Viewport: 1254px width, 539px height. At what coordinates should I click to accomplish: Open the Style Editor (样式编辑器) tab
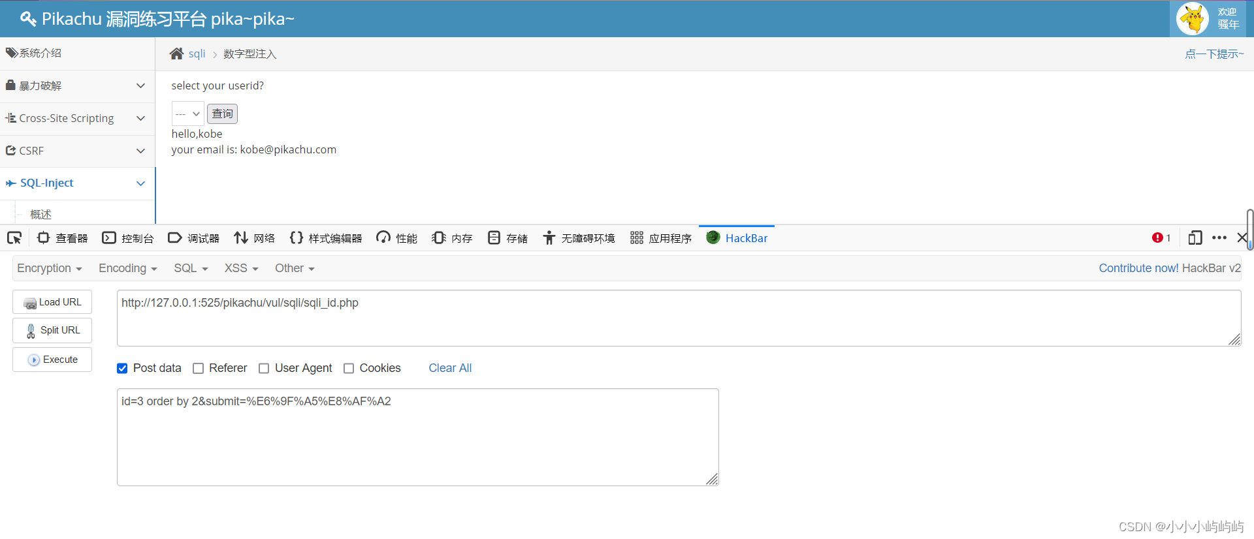pos(326,238)
